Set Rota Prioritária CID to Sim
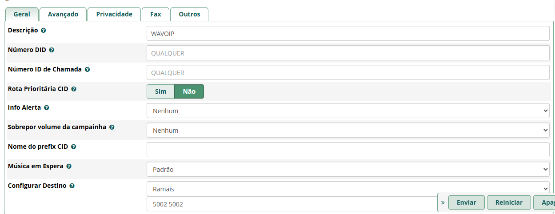Screen dimensions: 555x214 (x=160, y=91)
